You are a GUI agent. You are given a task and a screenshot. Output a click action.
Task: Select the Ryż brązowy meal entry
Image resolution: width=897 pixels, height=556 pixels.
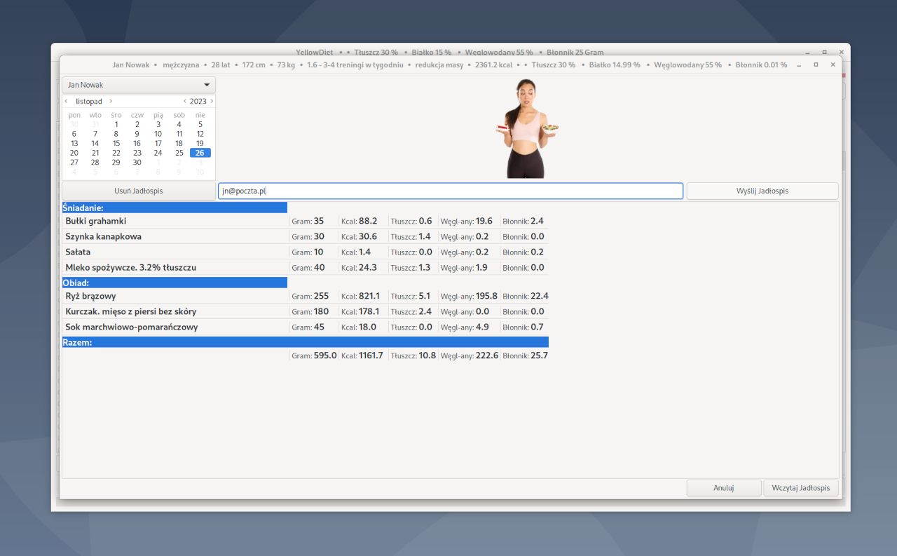tap(175, 296)
